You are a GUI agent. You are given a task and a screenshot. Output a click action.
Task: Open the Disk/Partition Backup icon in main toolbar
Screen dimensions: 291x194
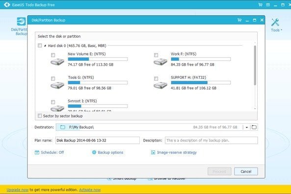coord(21,22)
